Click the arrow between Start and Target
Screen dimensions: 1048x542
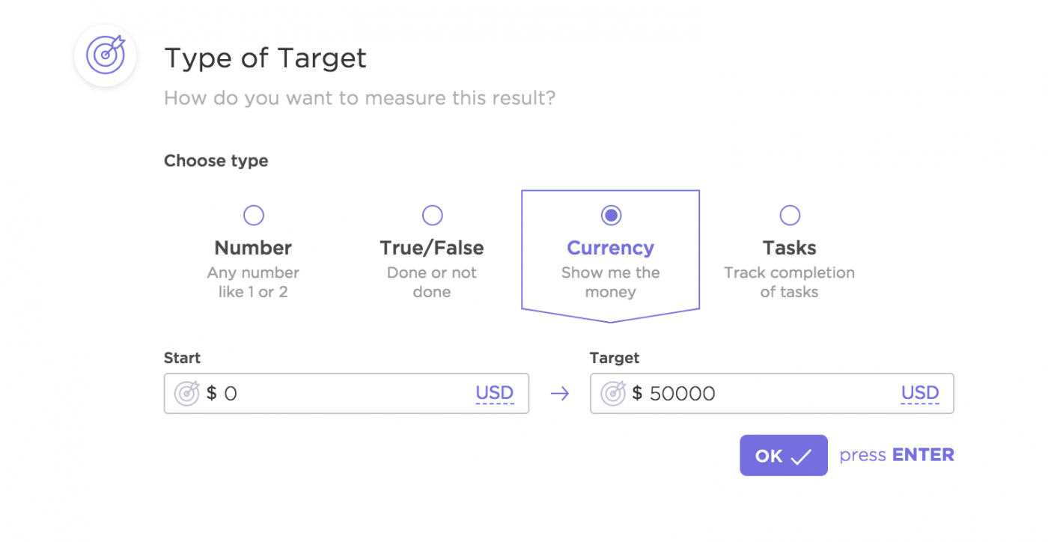[x=559, y=394]
